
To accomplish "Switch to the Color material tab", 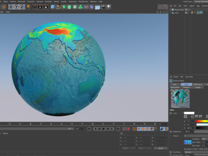I will click(186, 84).
